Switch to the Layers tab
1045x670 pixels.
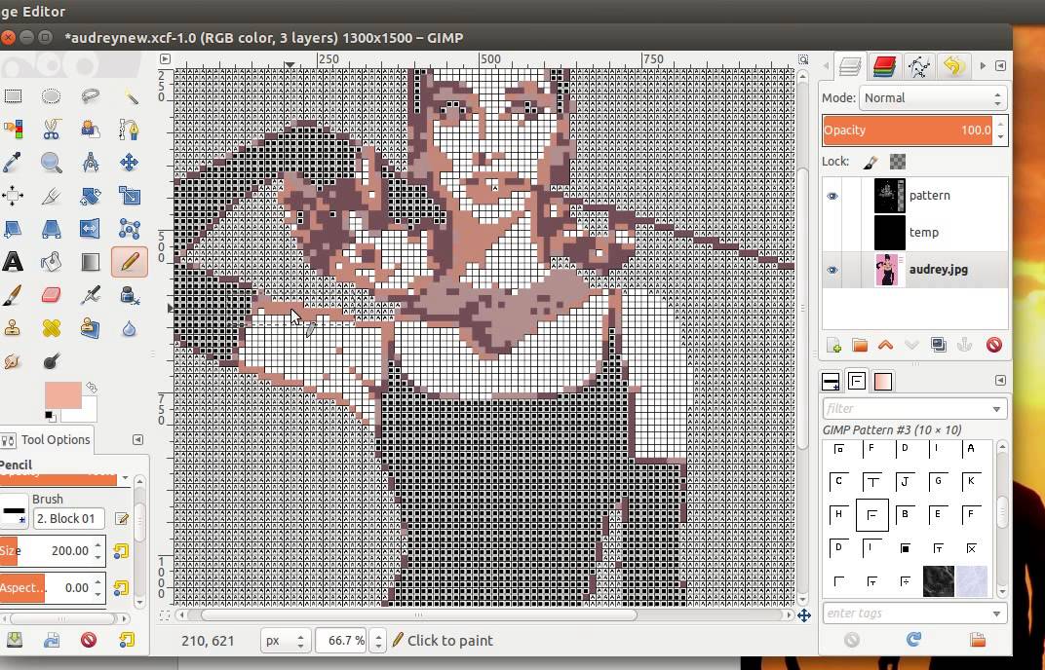(x=850, y=66)
